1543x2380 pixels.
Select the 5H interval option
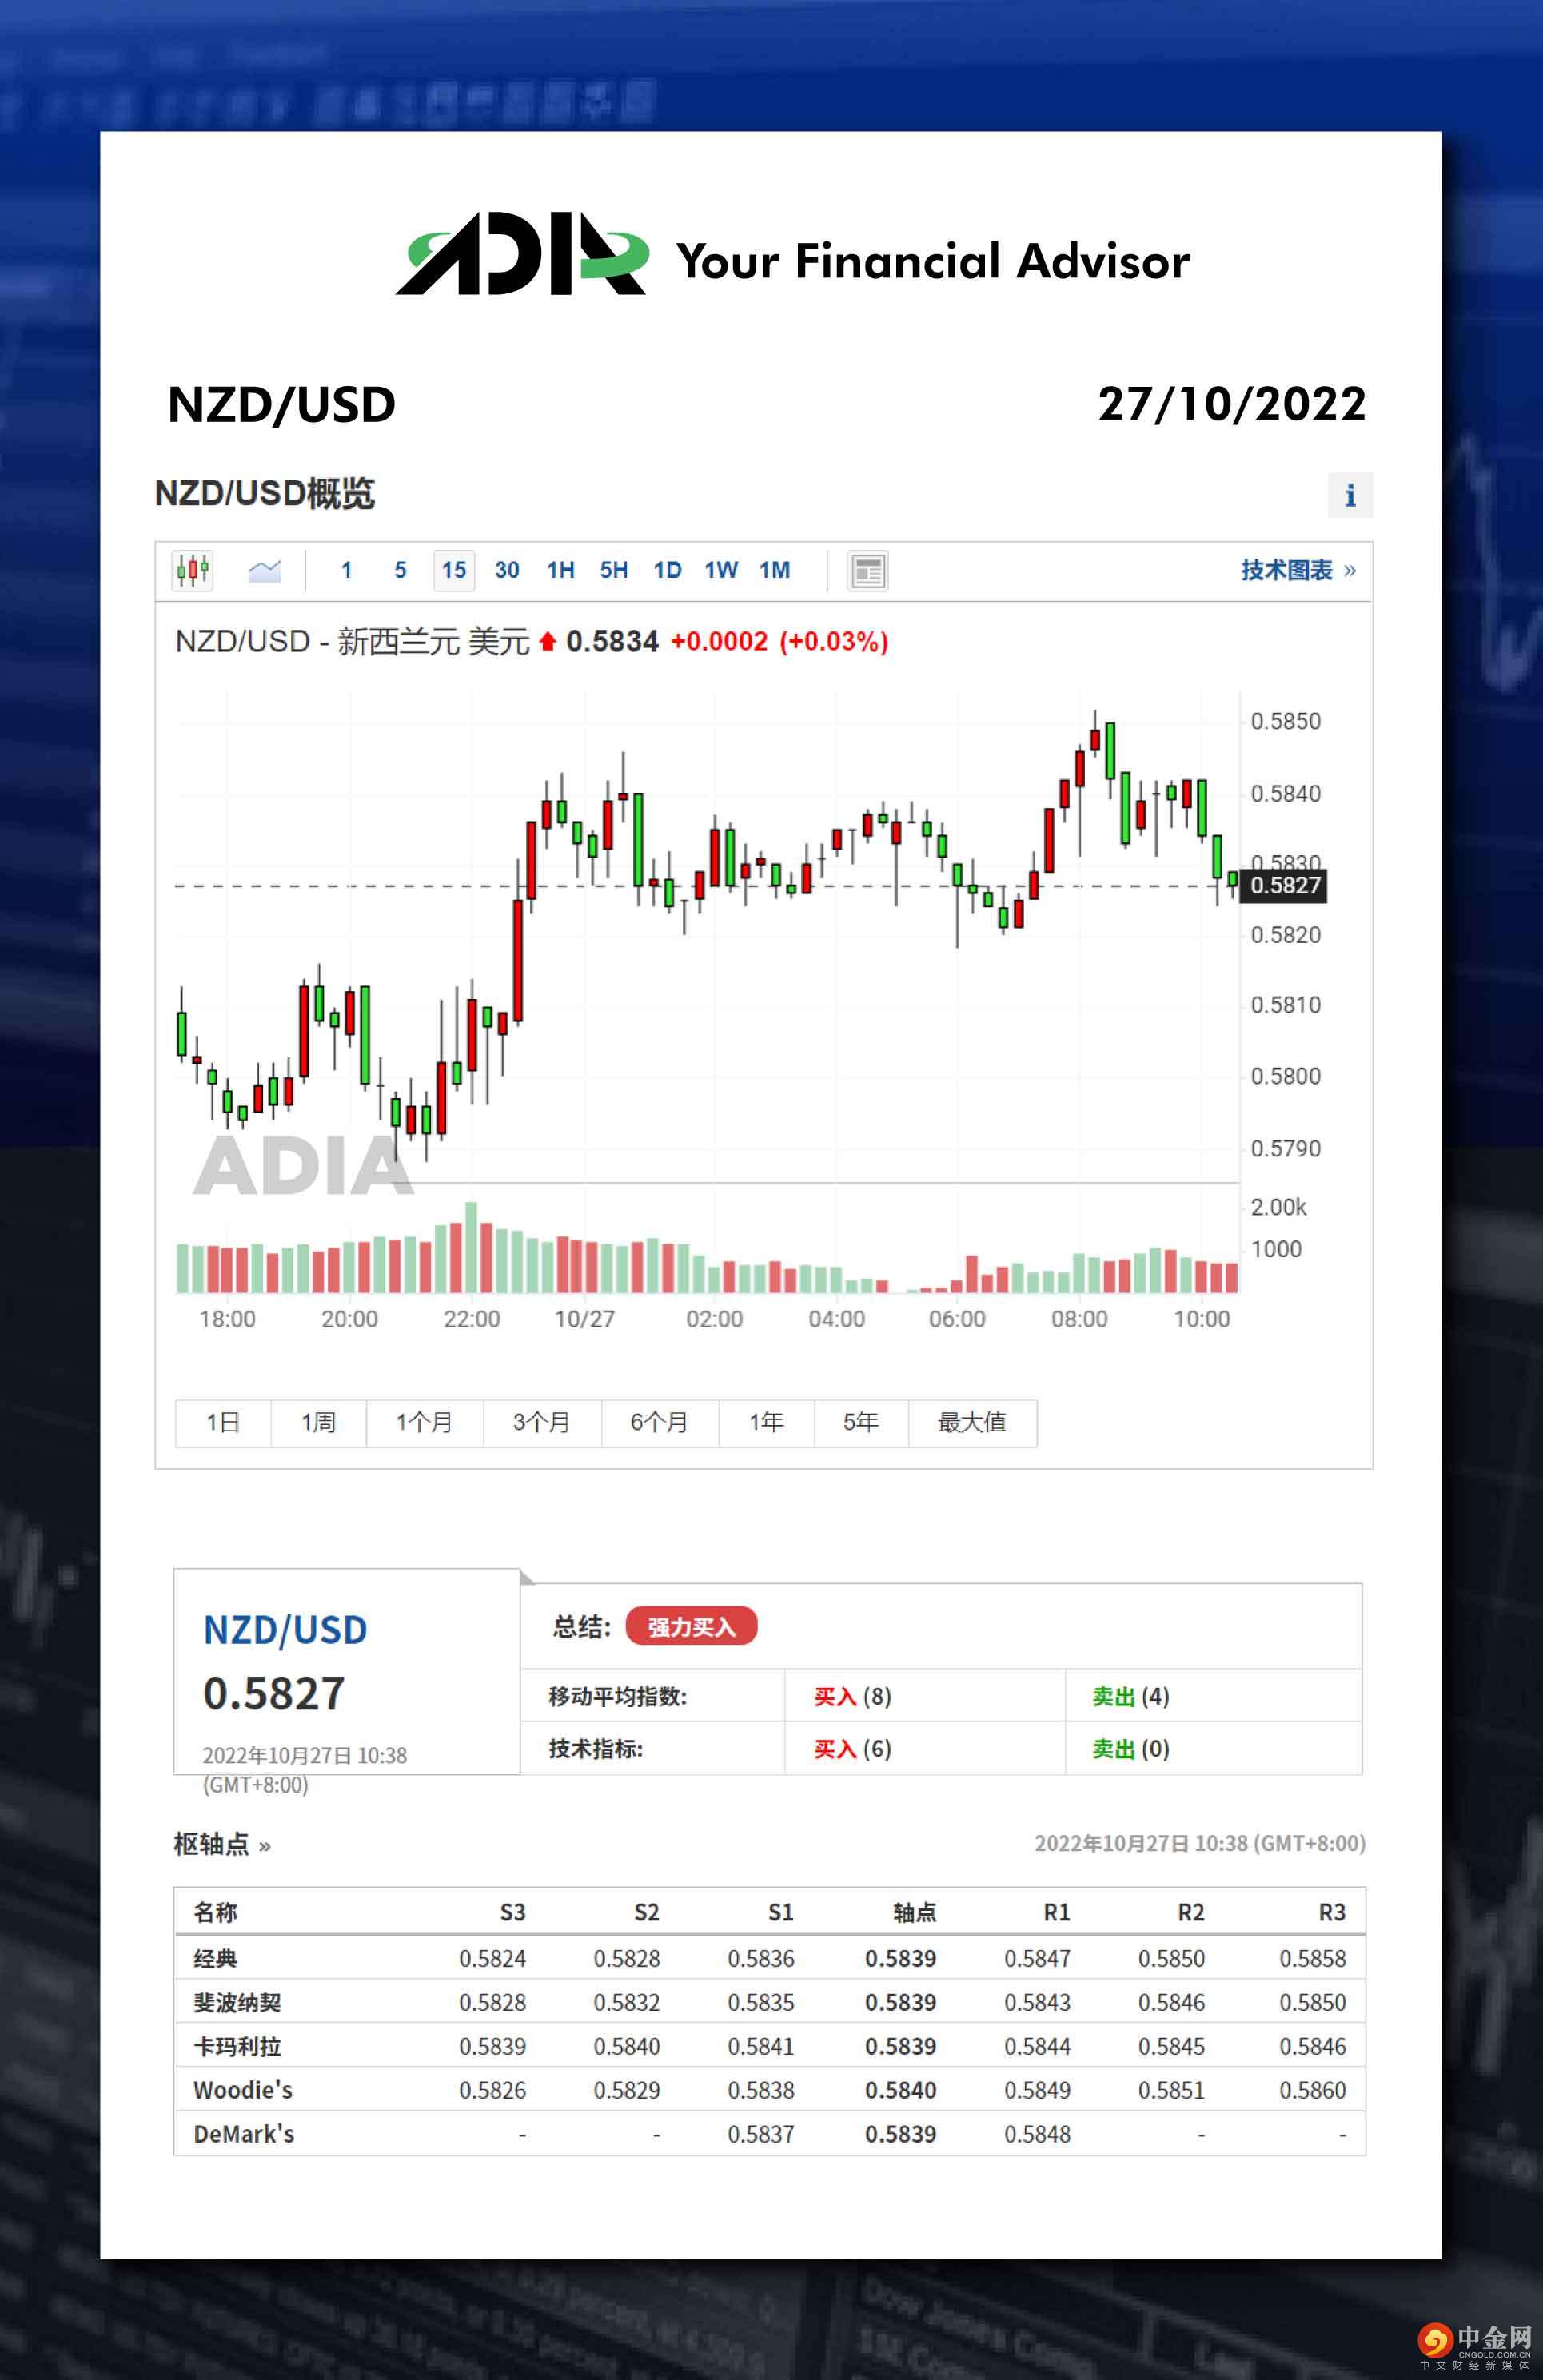(612, 571)
